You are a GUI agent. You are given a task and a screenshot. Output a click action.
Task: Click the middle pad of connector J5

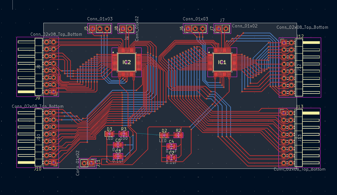pos(100,28)
